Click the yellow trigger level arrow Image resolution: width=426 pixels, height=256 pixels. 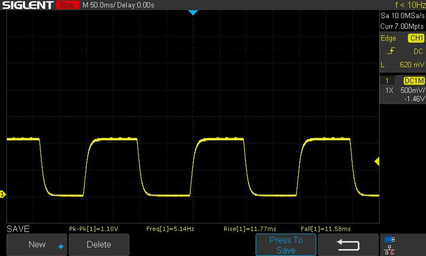point(377,161)
